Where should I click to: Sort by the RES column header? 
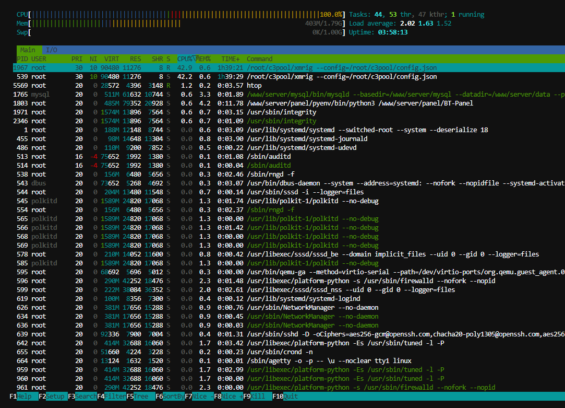[136, 59]
